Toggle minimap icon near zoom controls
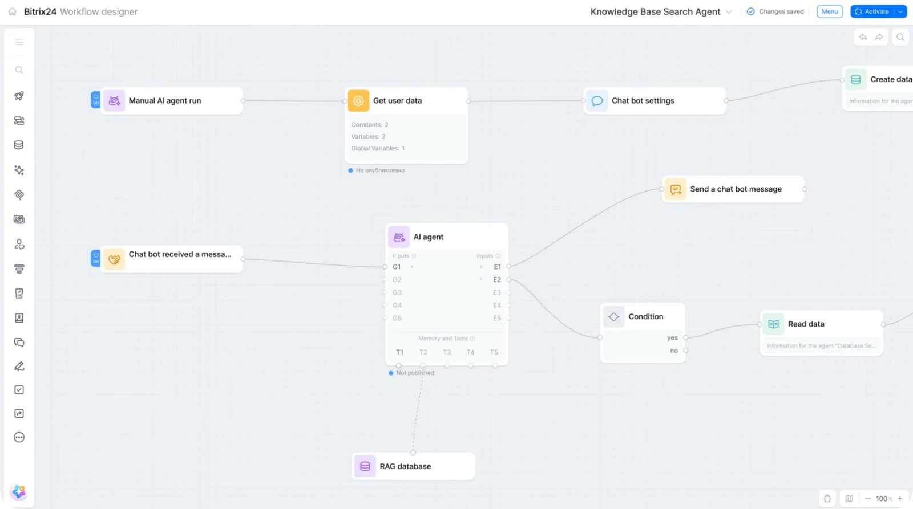The height and width of the screenshot is (509, 913). coord(849,499)
